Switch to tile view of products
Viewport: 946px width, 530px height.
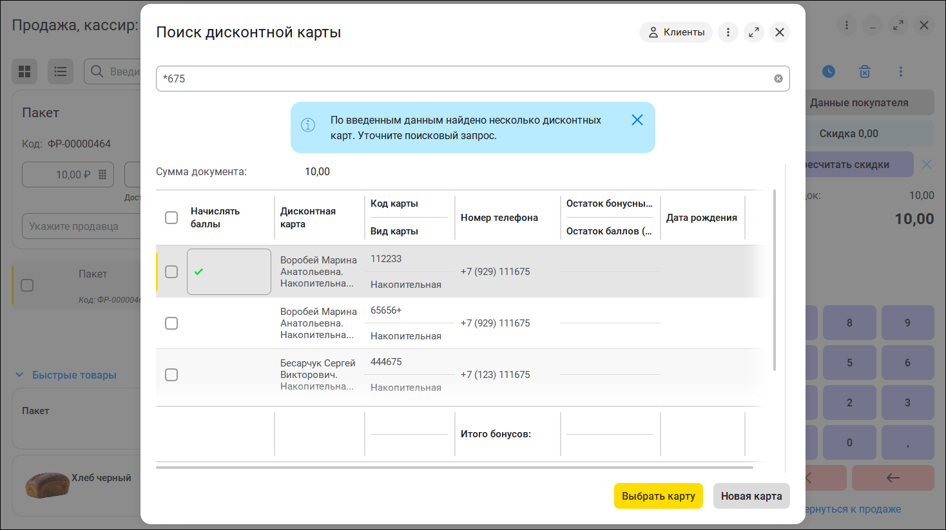[24, 71]
